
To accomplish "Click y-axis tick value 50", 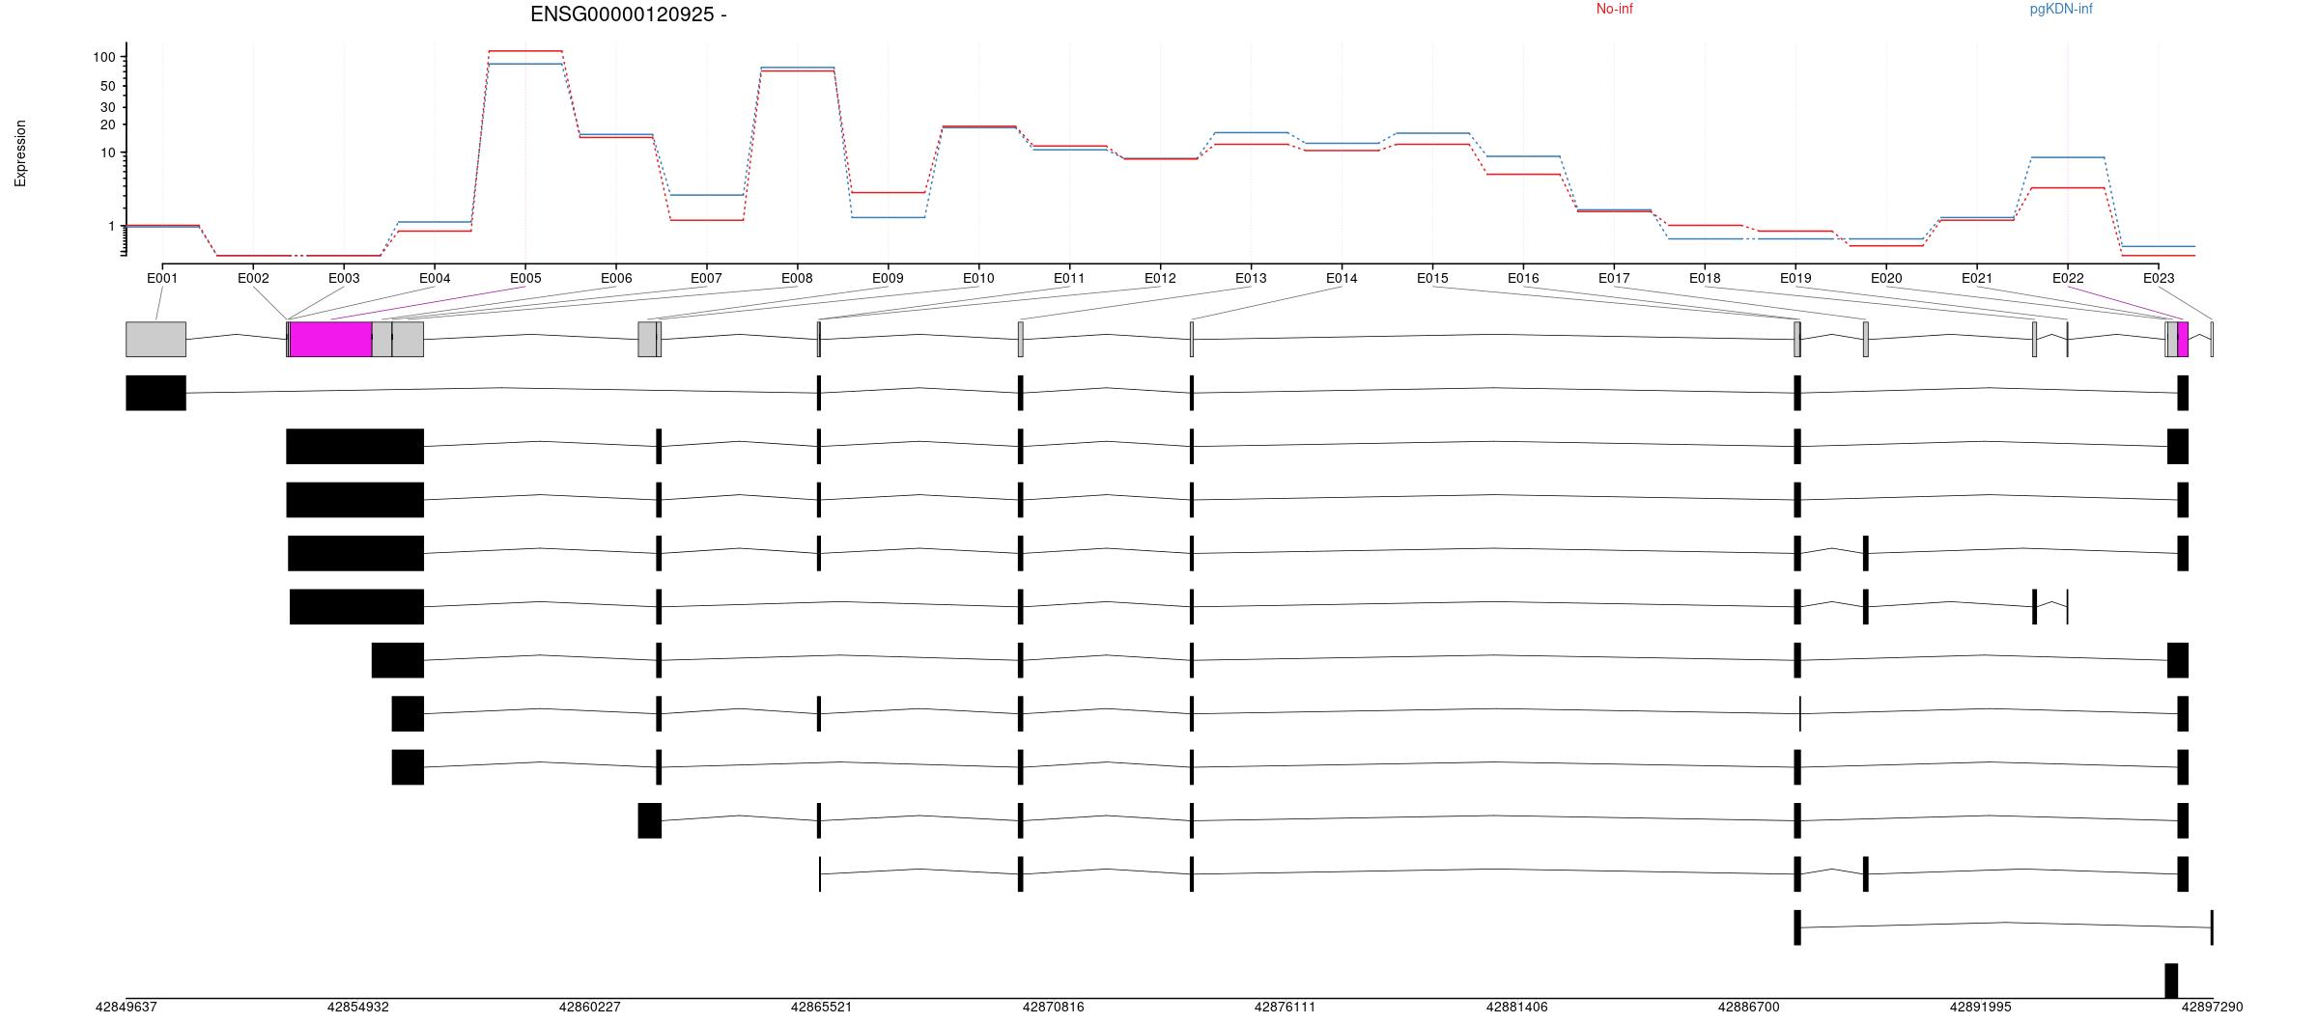I will [108, 87].
